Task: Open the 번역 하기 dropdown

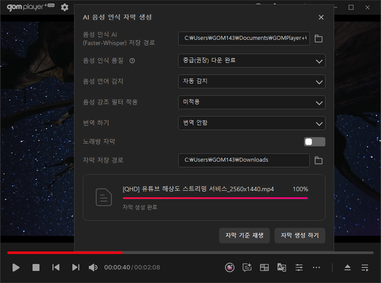Action: (x=251, y=123)
